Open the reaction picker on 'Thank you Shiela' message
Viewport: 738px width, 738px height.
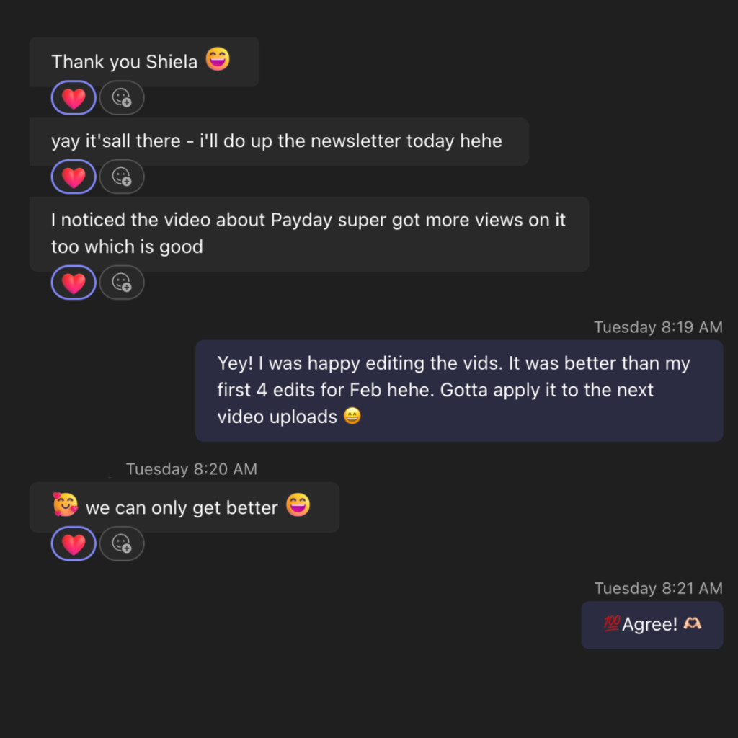pyautogui.click(x=122, y=97)
